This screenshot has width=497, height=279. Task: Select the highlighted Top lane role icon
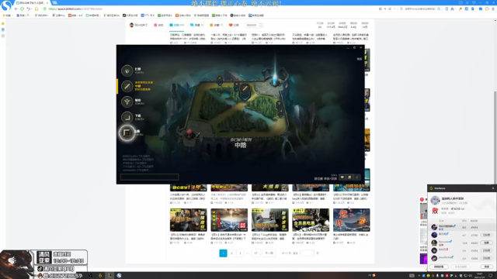coord(127,133)
